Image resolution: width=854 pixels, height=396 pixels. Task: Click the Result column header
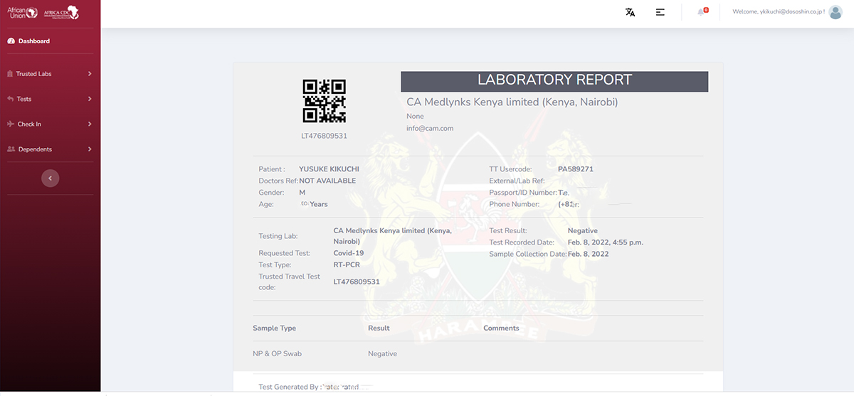[379, 328]
